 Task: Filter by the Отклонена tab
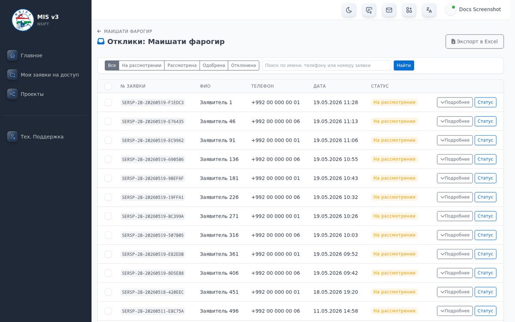(243, 66)
